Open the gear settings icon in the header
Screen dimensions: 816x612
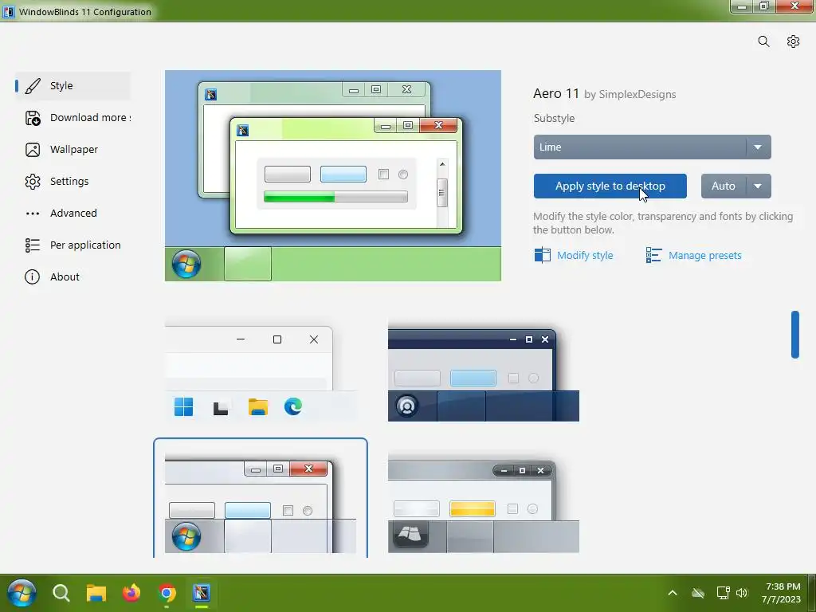(x=793, y=41)
